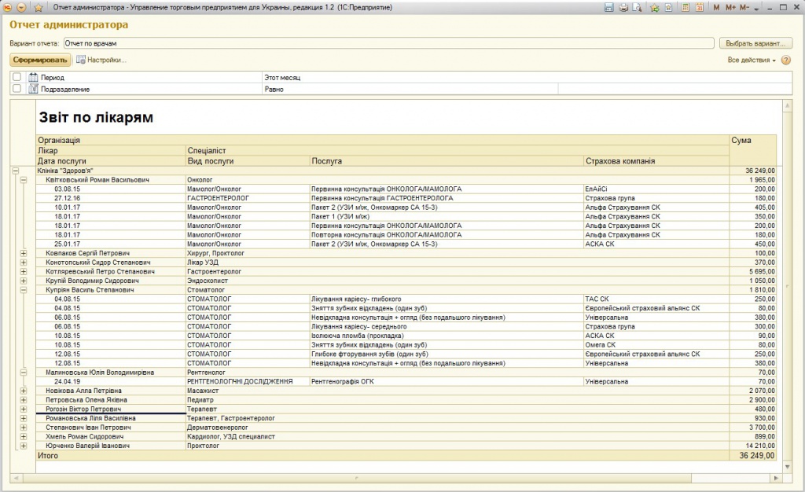This screenshot has height=492, width=805.
Task: Click the favorites star near the window title
Action: pos(39,8)
